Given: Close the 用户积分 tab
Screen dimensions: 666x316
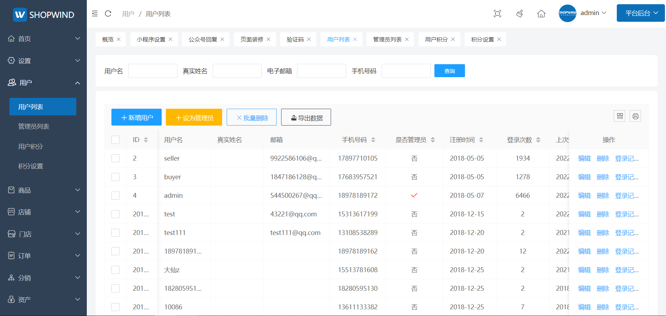Looking at the screenshot, I should click(453, 39).
